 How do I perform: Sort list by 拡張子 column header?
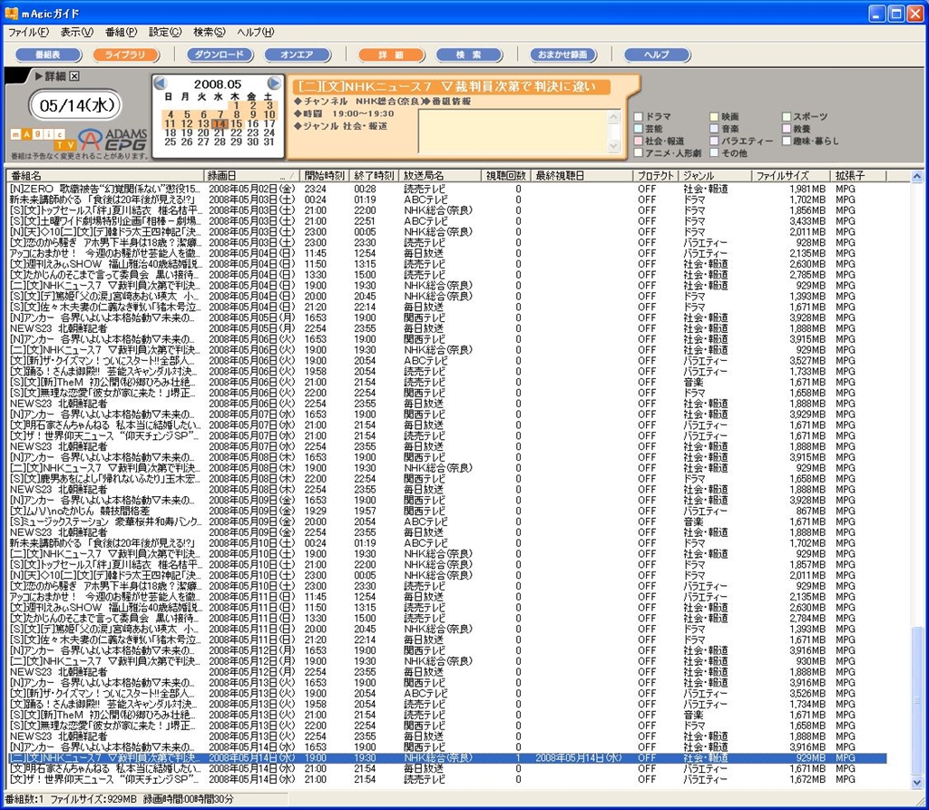(858, 176)
